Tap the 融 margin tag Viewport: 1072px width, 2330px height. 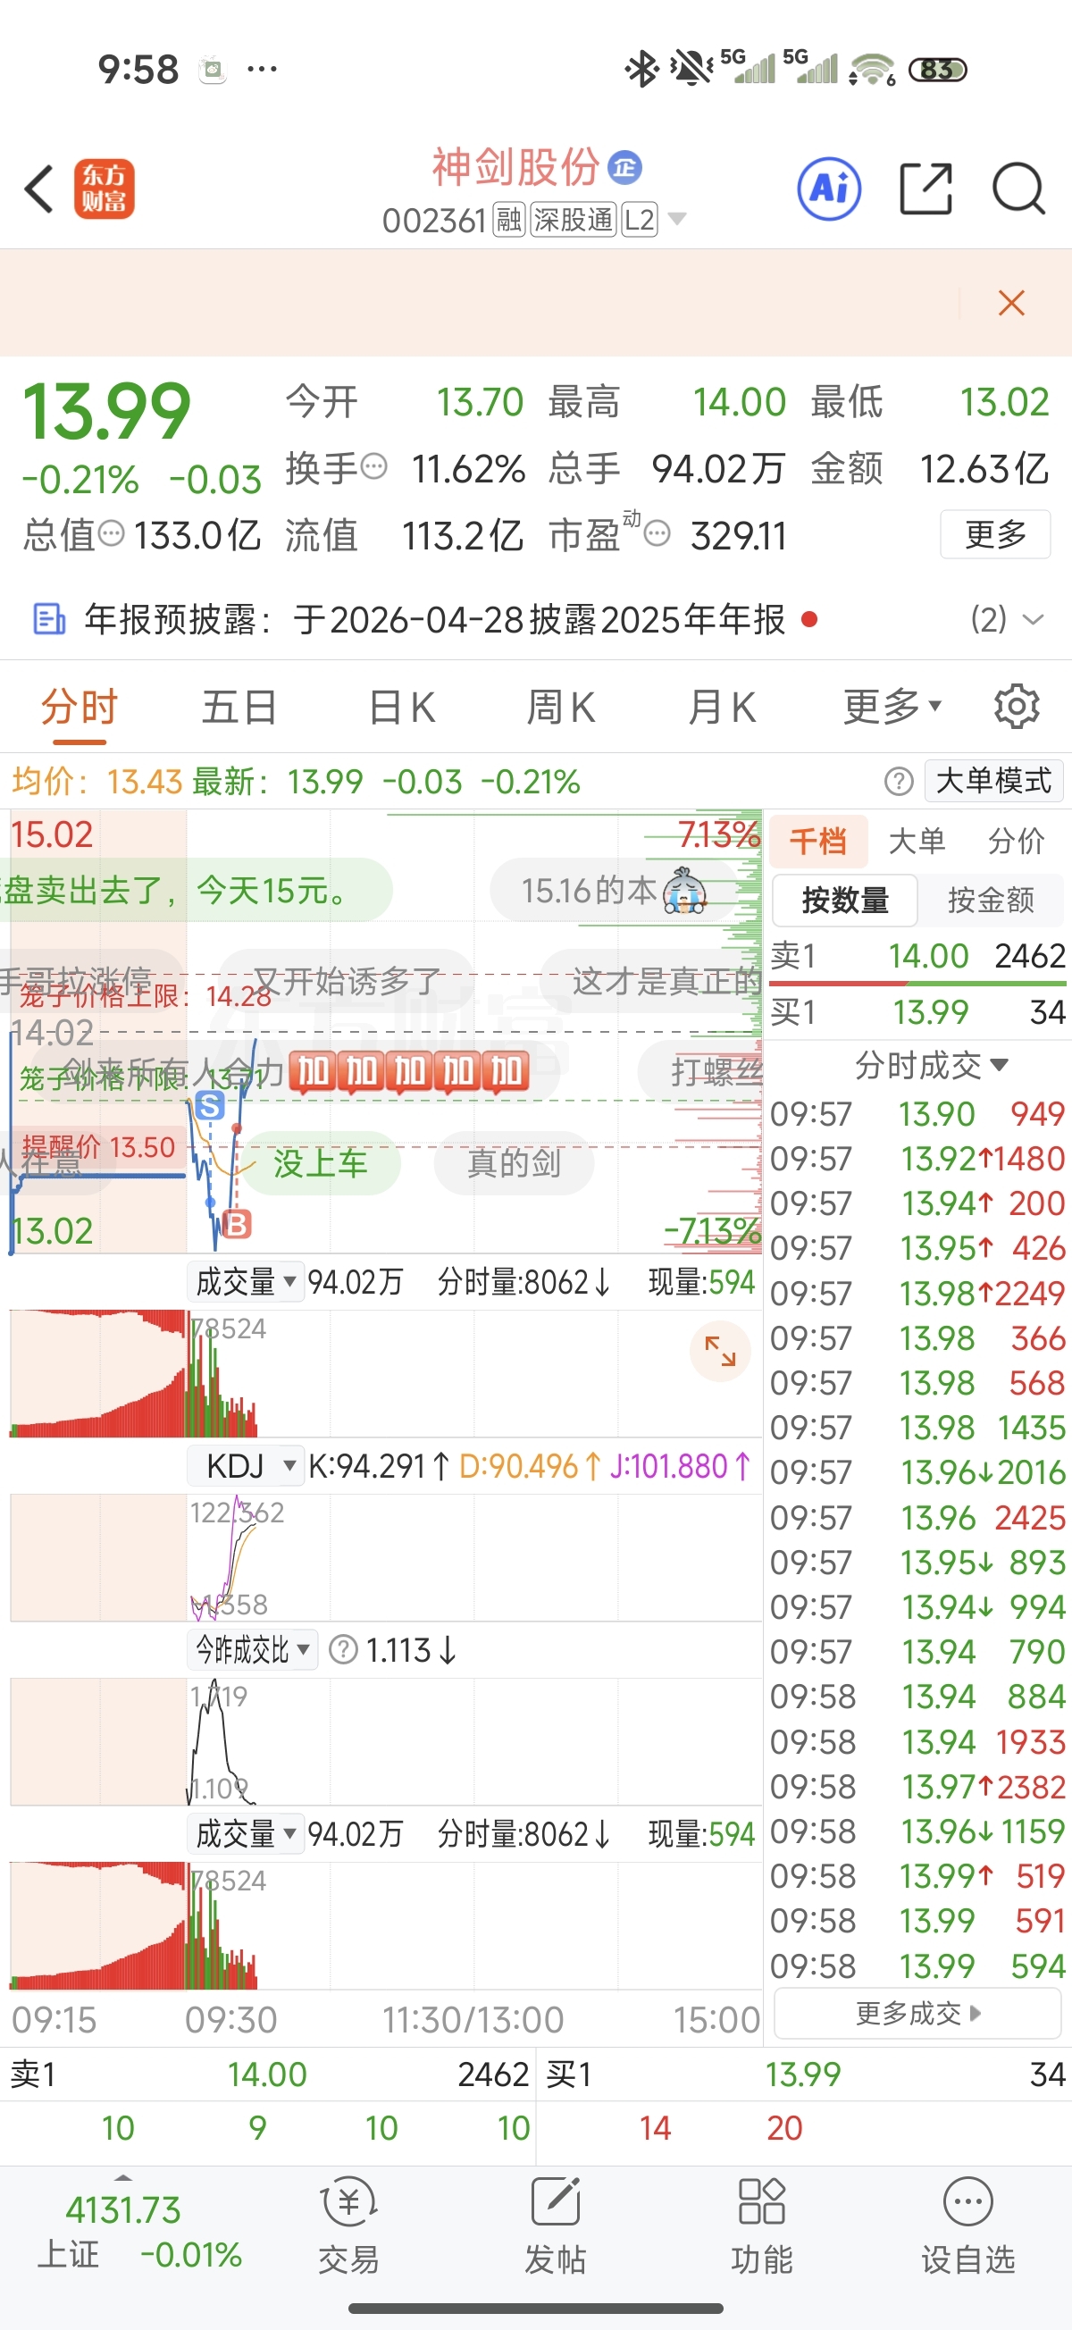[x=509, y=220]
